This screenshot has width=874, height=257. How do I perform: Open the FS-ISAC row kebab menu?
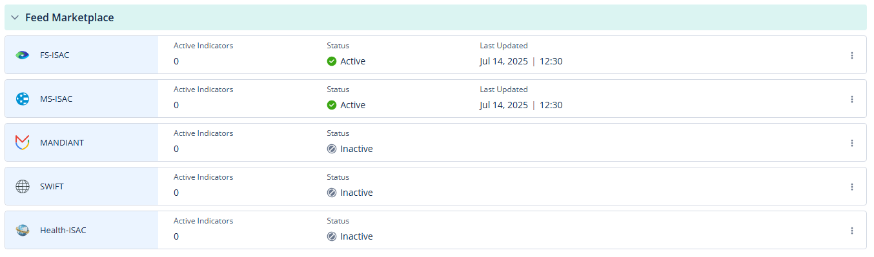click(x=851, y=55)
